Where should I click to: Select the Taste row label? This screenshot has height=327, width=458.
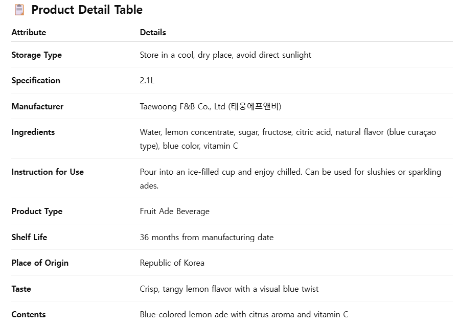coord(21,289)
